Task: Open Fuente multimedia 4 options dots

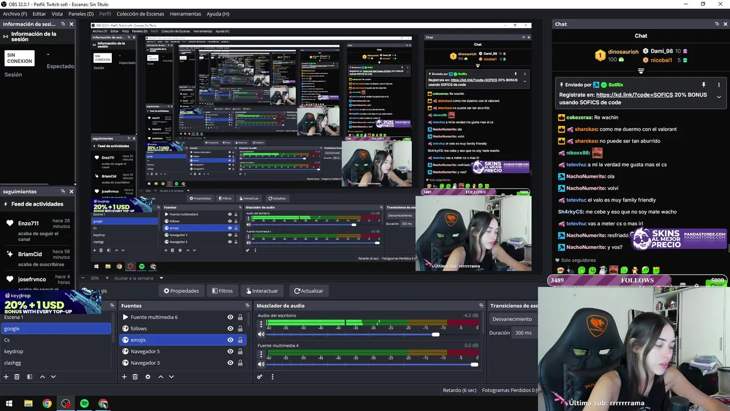Action: click(x=261, y=354)
